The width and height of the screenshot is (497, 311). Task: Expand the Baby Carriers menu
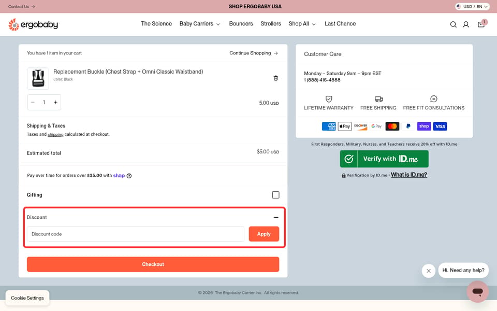point(199,24)
